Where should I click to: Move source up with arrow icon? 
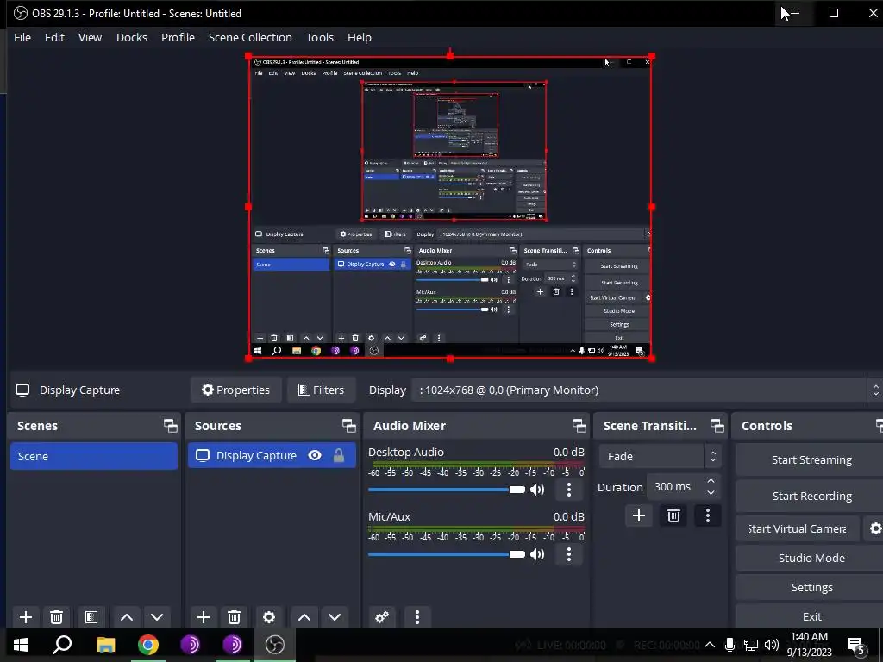[x=304, y=617]
